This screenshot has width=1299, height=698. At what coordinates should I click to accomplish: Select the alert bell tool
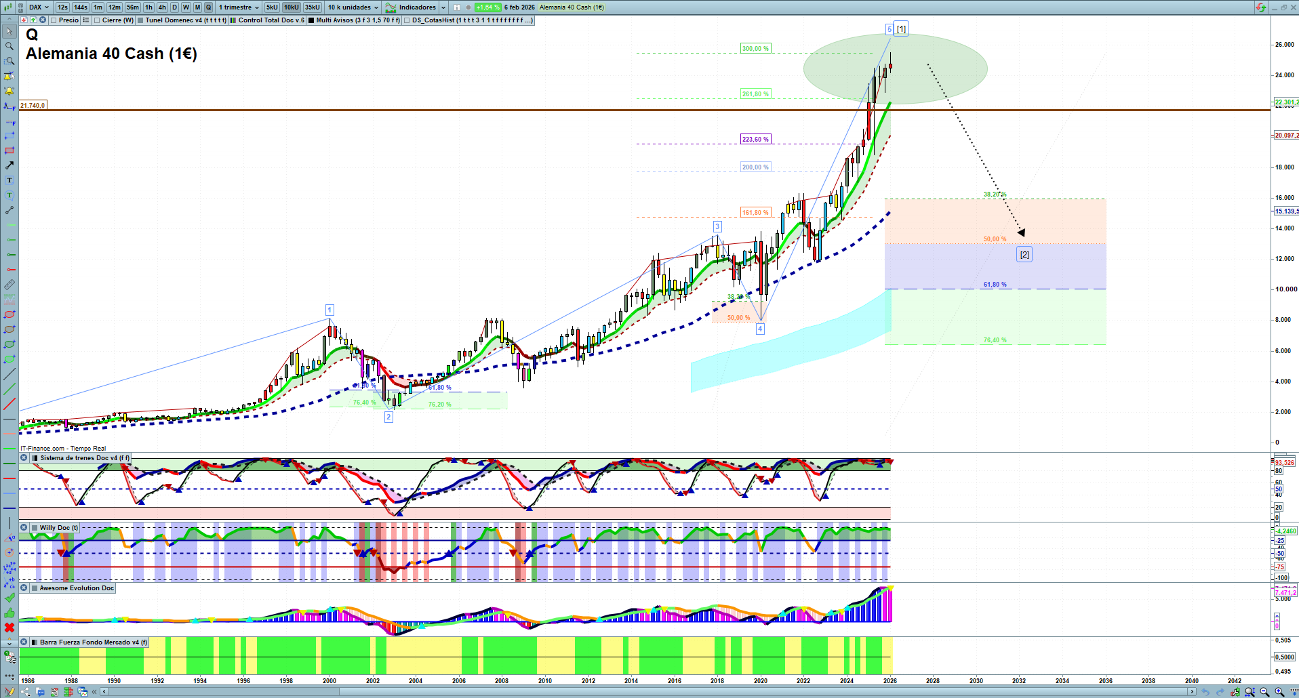pos(9,91)
